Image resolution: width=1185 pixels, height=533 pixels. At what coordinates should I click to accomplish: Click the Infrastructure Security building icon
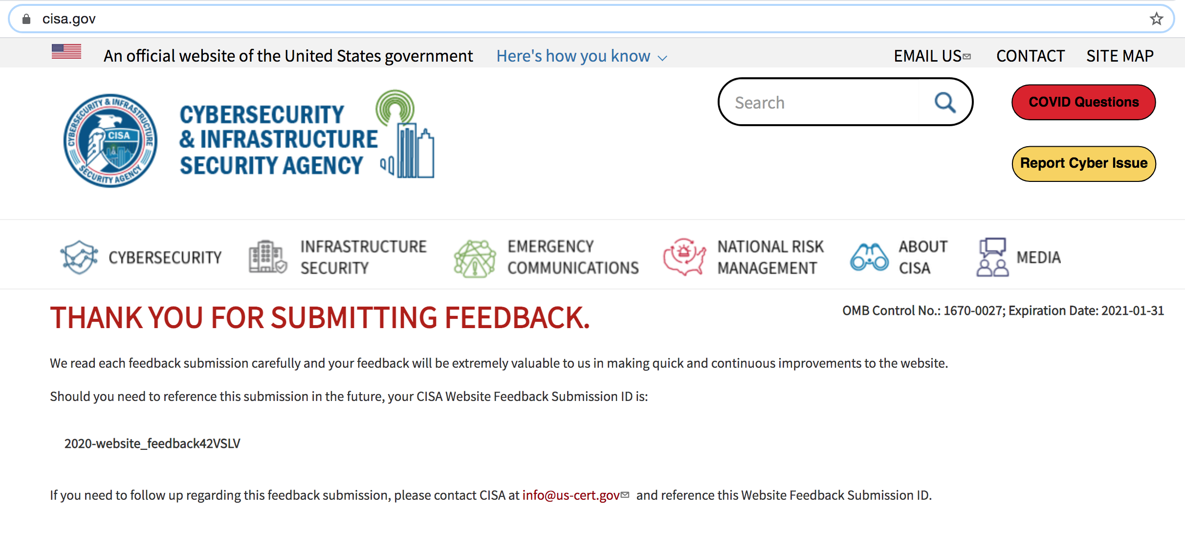267,257
